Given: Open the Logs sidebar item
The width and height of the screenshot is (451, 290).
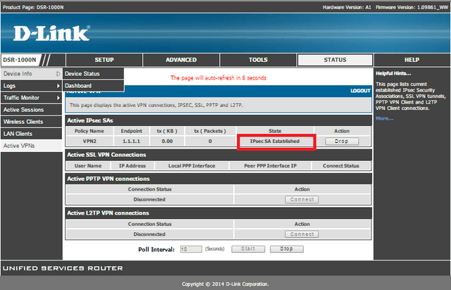Looking at the screenshot, I should pos(31,86).
